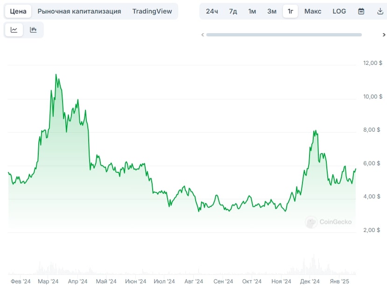
Task: Toggle LOG scale
Action: click(x=339, y=11)
